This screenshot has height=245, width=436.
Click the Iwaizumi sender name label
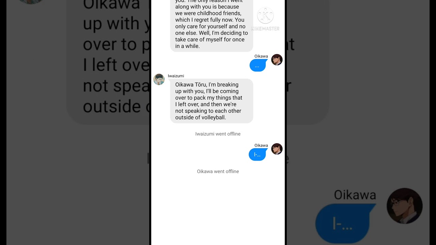coord(176,76)
